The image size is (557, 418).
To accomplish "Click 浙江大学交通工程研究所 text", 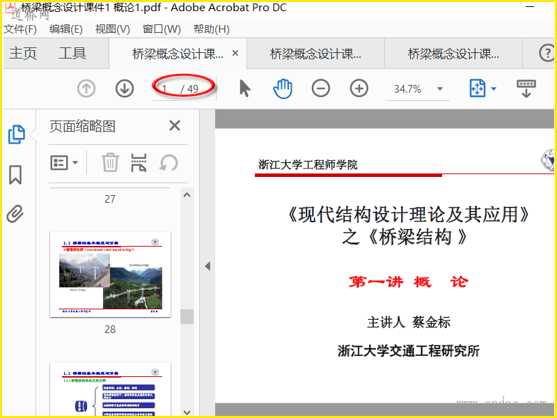I will click(409, 351).
